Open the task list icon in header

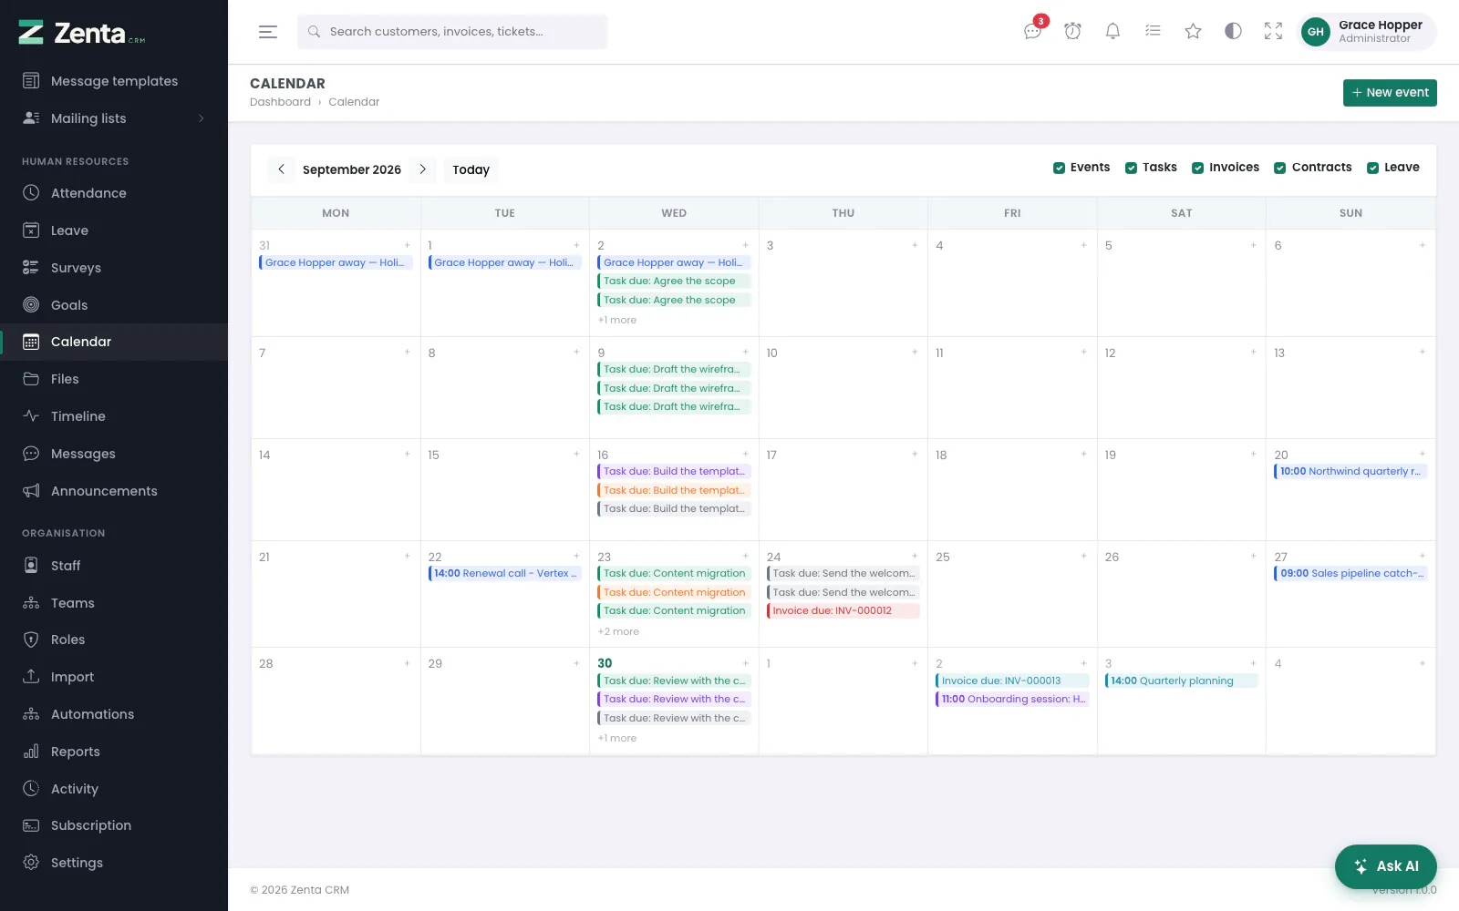point(1153,32)
